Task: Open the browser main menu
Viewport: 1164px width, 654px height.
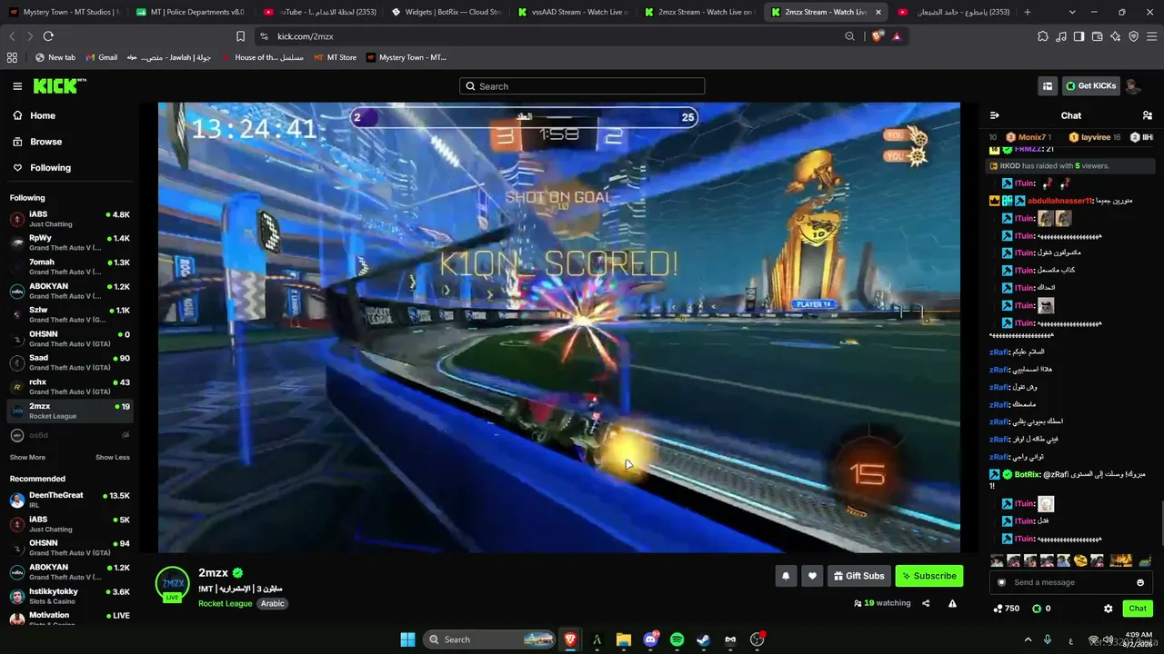Action: click(1151, 36)
